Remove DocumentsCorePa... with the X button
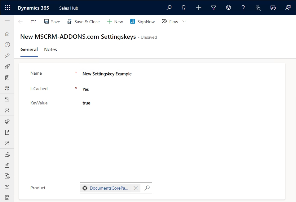The width and height of the screenshot is (296, 202). (135, 188)
